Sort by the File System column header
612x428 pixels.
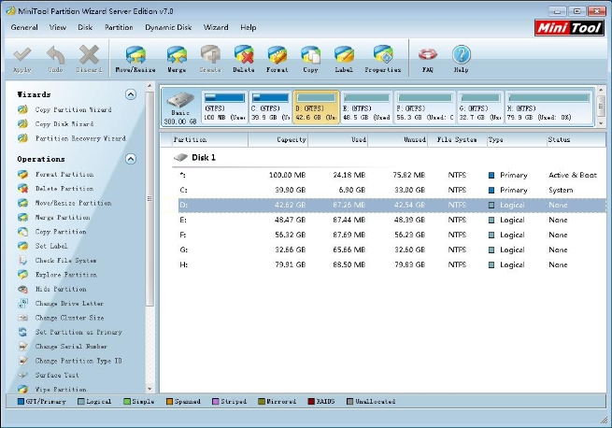tap(457, 139)
